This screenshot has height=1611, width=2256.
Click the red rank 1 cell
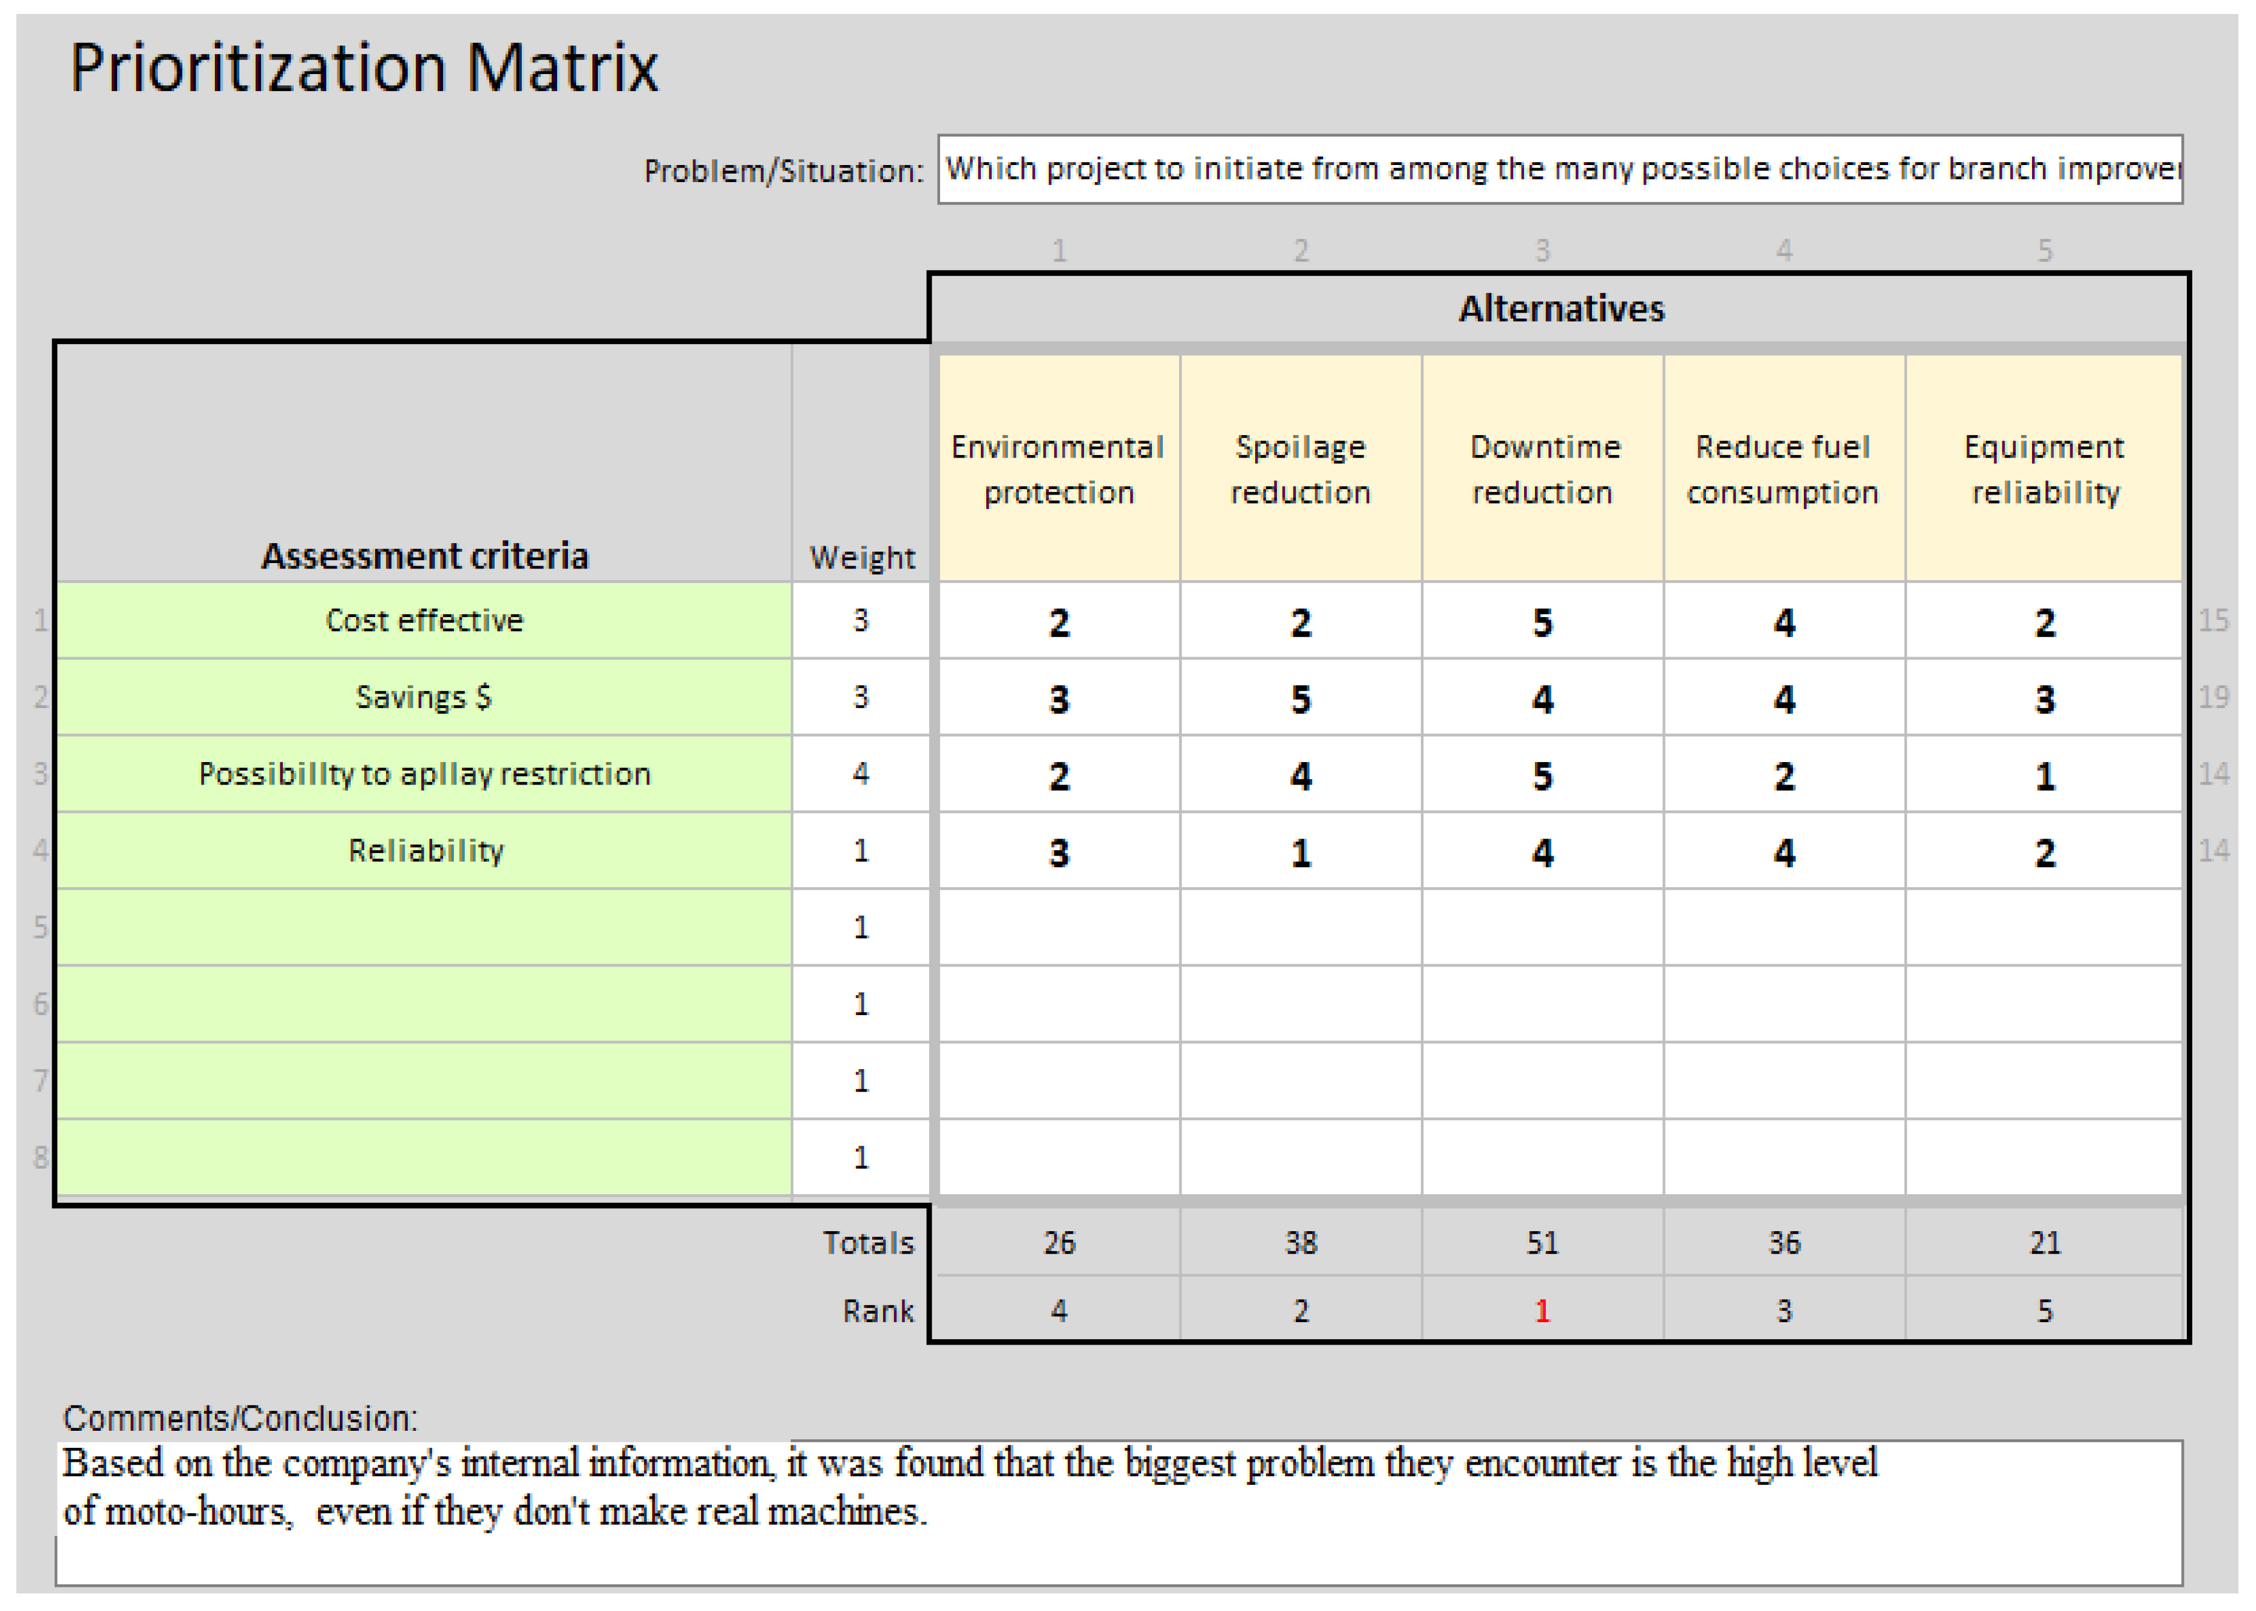click(x=1542, y=1311)
